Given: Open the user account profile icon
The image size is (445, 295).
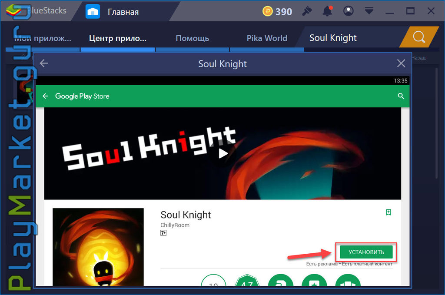Looking at the screenshot, I should pyautogui.click(x=348, y=11).
